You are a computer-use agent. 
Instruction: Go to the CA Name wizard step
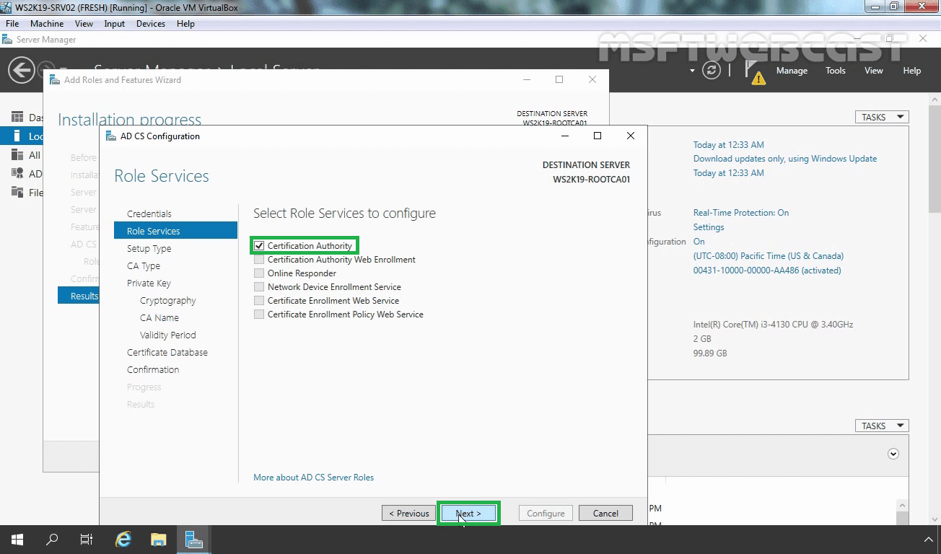pyautogui.click(x=159, y=318)
